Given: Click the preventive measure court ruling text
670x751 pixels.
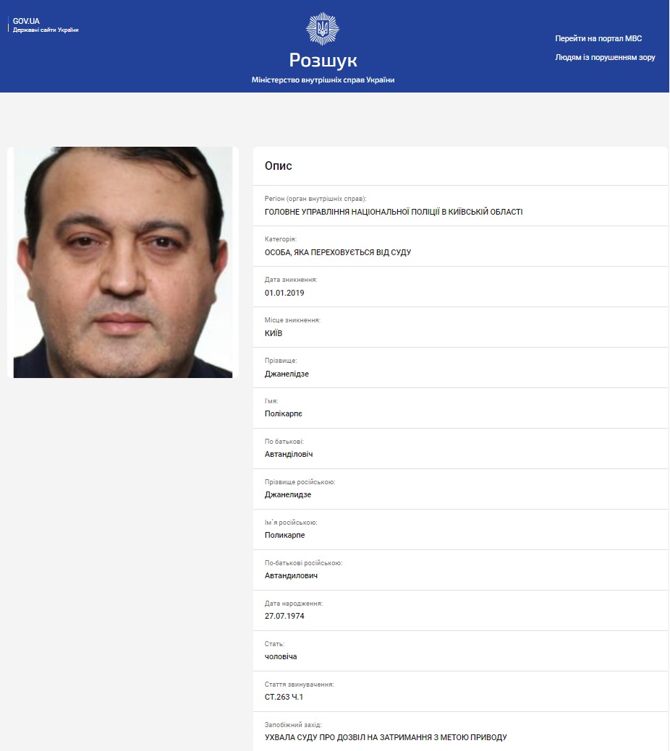Looking at the screenshot, I should pos(386,737).
